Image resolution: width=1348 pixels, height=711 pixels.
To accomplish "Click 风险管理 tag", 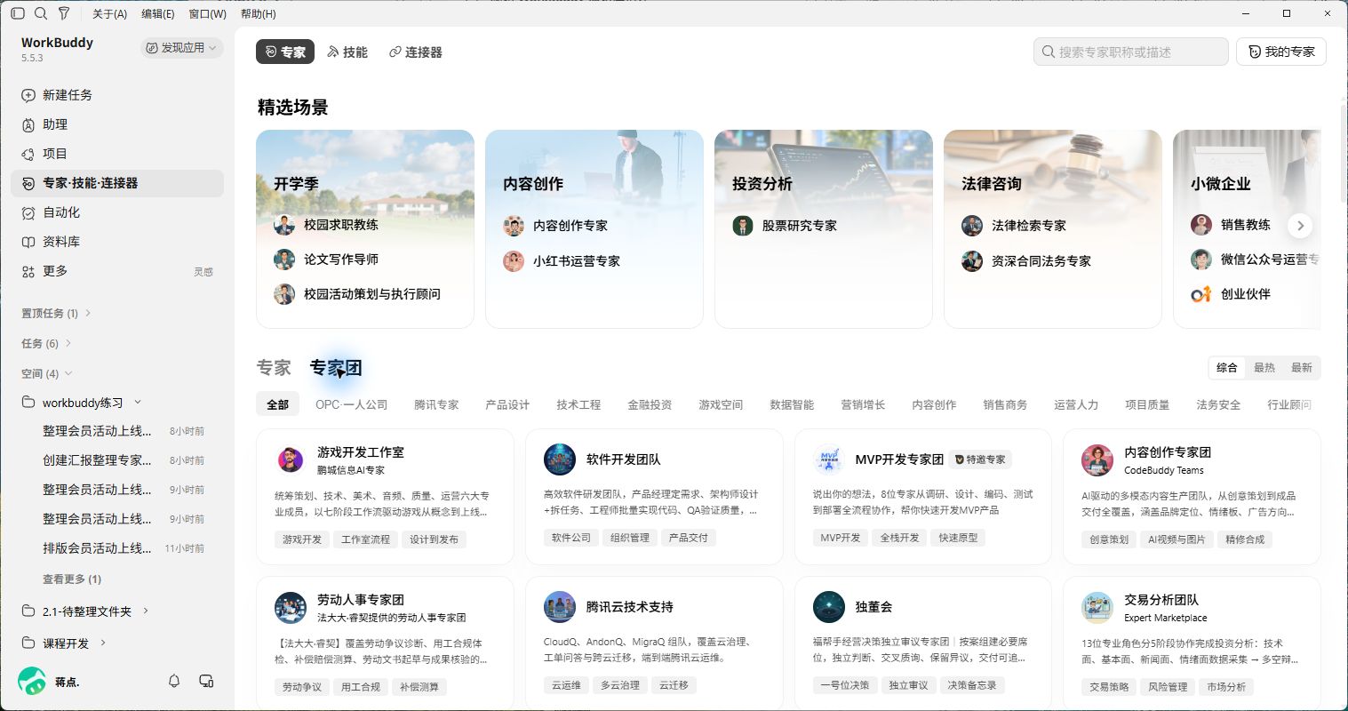I will click(x=1168, y=687).
